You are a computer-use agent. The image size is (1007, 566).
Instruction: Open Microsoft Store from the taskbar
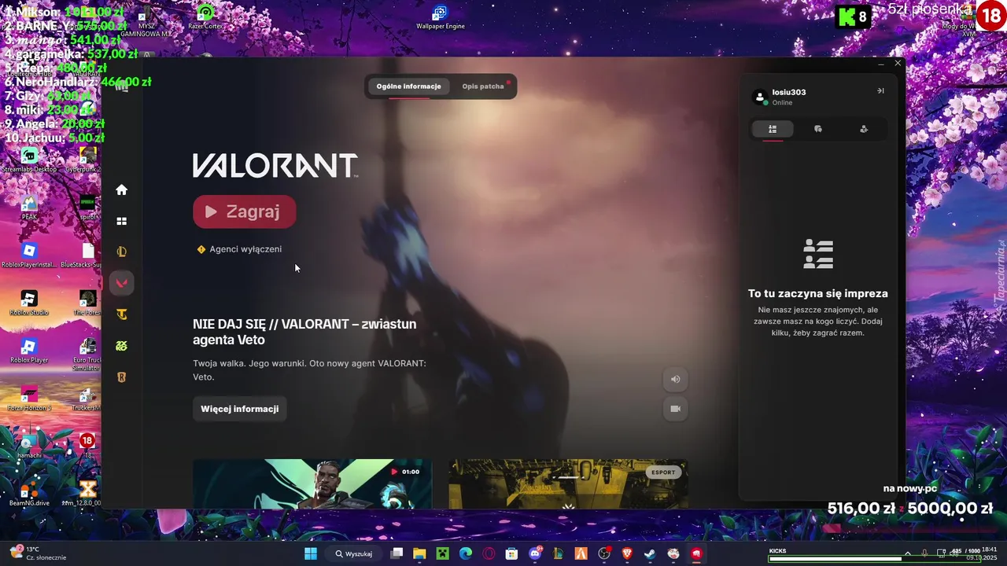point(511,553)
